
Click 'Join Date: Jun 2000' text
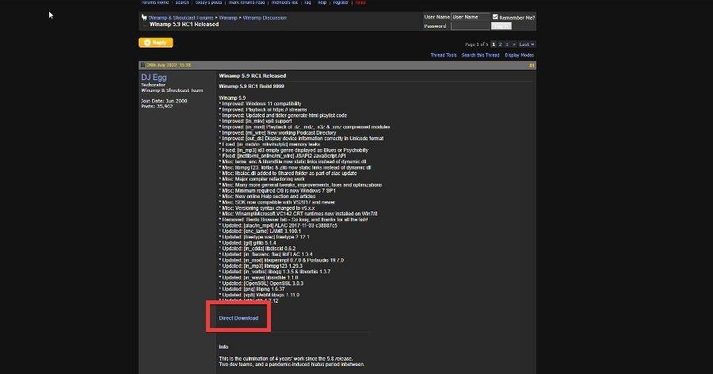(164, 101)
